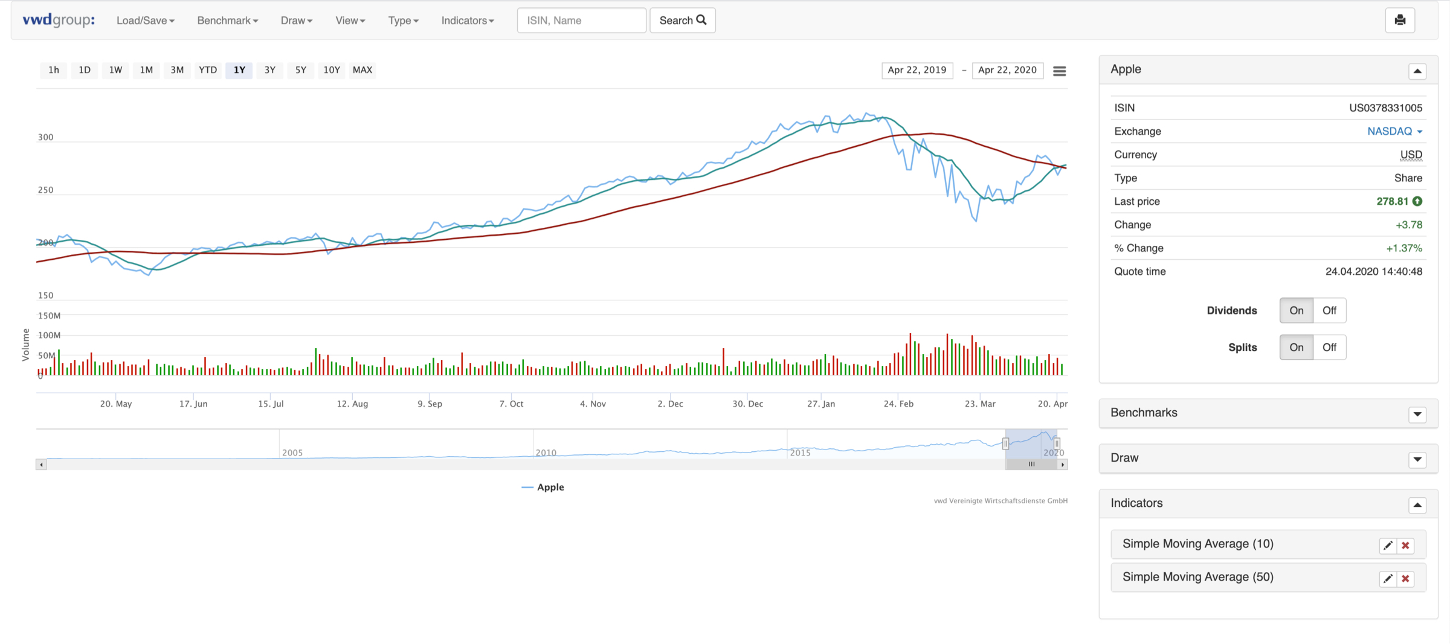The width and height of the screenshot is (1450, 644).
Task: Remove the Simple Moving Average (10) indicator
Action: click(1405, 544)
